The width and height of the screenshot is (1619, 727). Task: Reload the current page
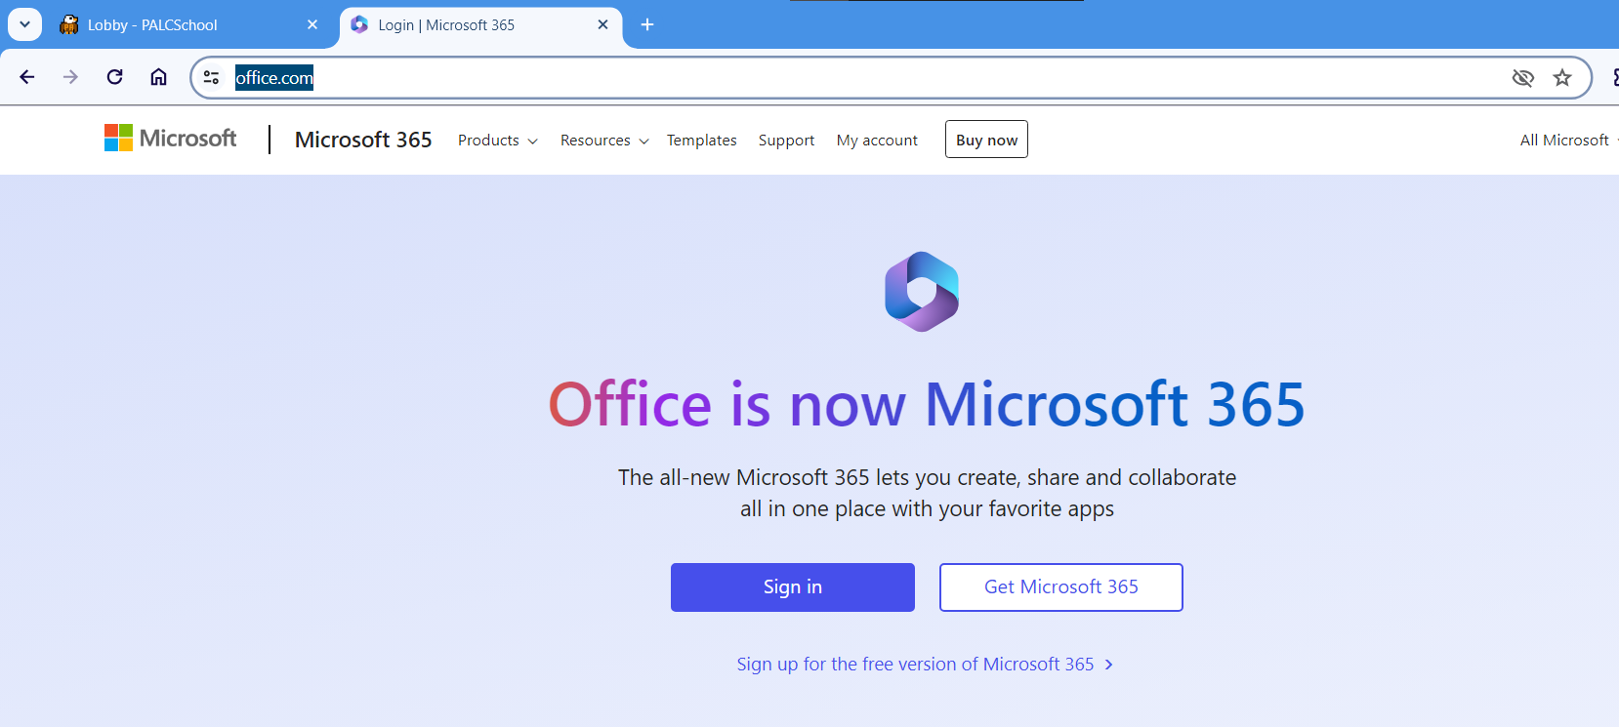point(114,77)
